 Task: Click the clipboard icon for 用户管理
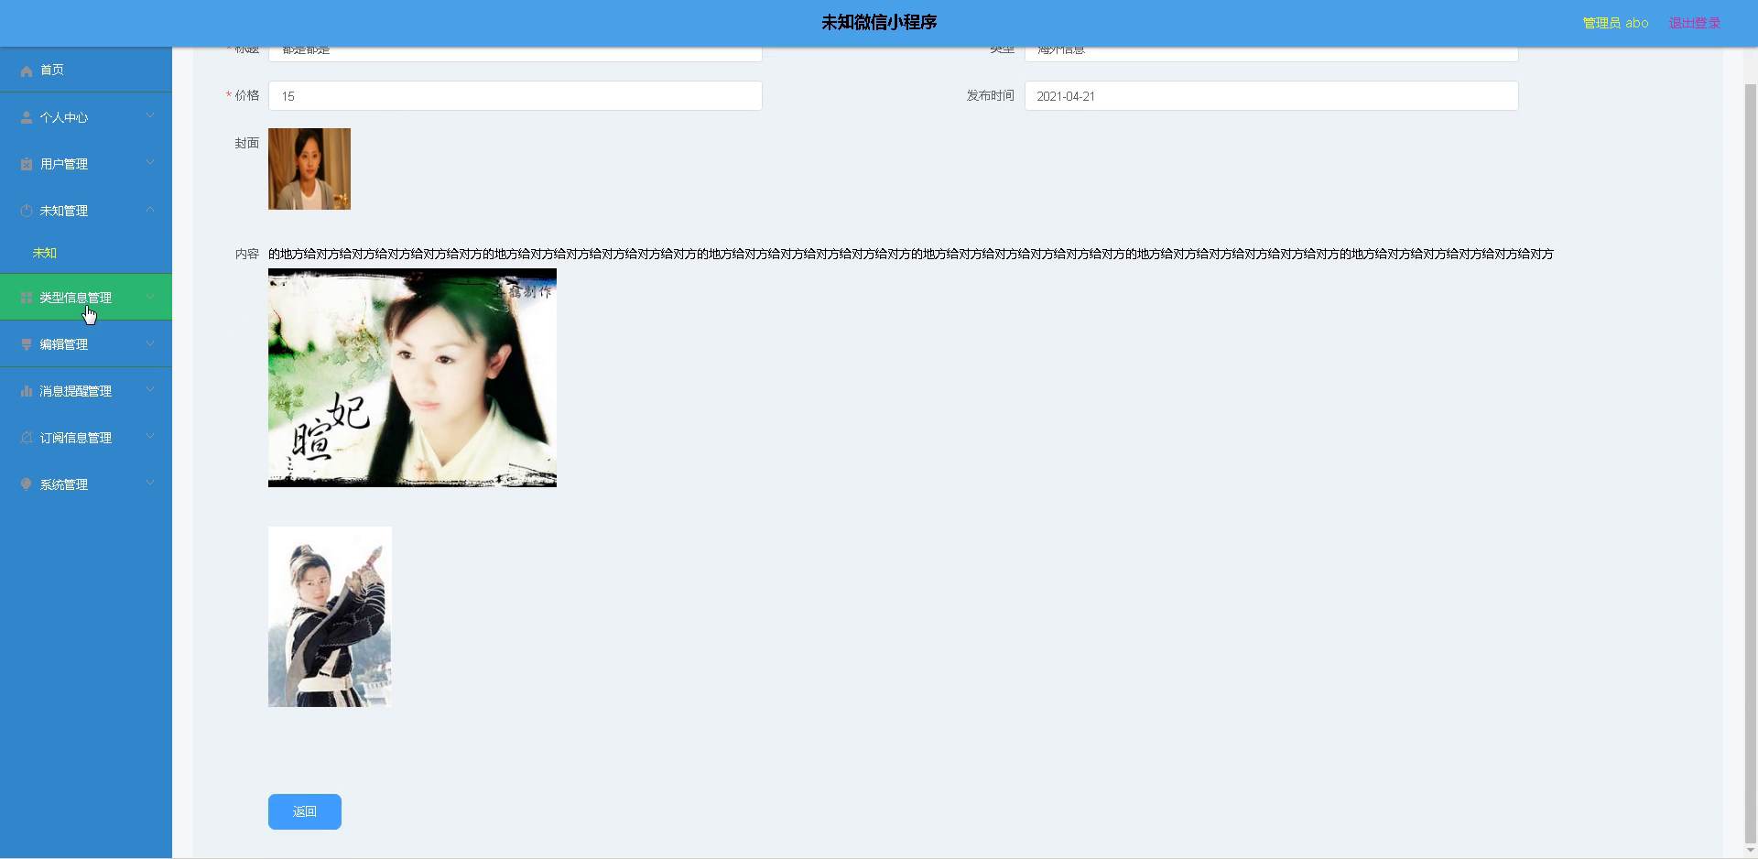27,164
